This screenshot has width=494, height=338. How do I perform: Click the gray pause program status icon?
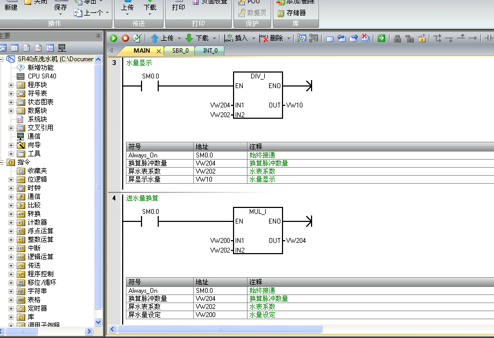pos(314,38)
